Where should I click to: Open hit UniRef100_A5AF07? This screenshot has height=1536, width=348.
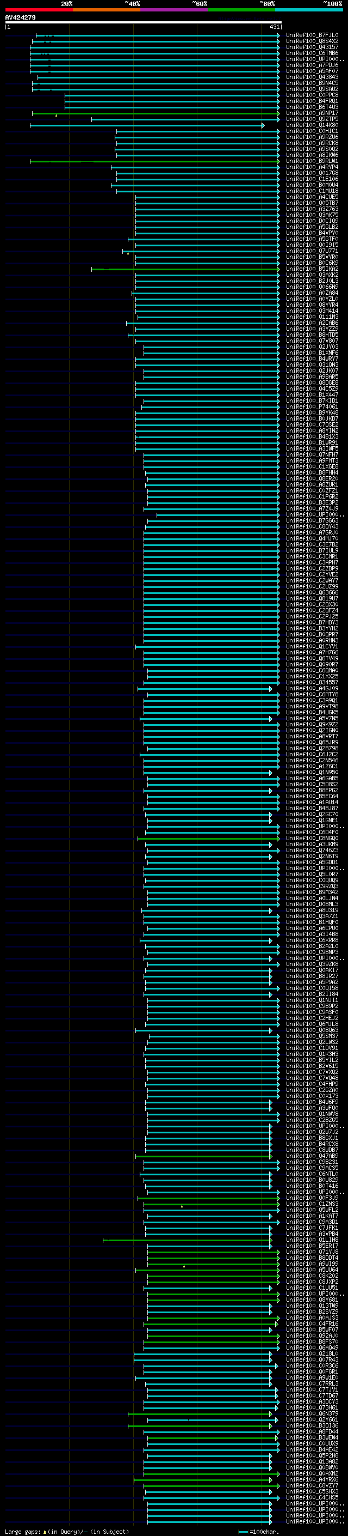pos(312,71)
